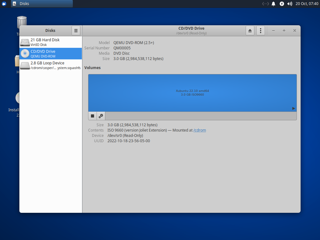Open the power manager indicator
Viewport: 320px width, 240px height.
(x=282, y=3)
